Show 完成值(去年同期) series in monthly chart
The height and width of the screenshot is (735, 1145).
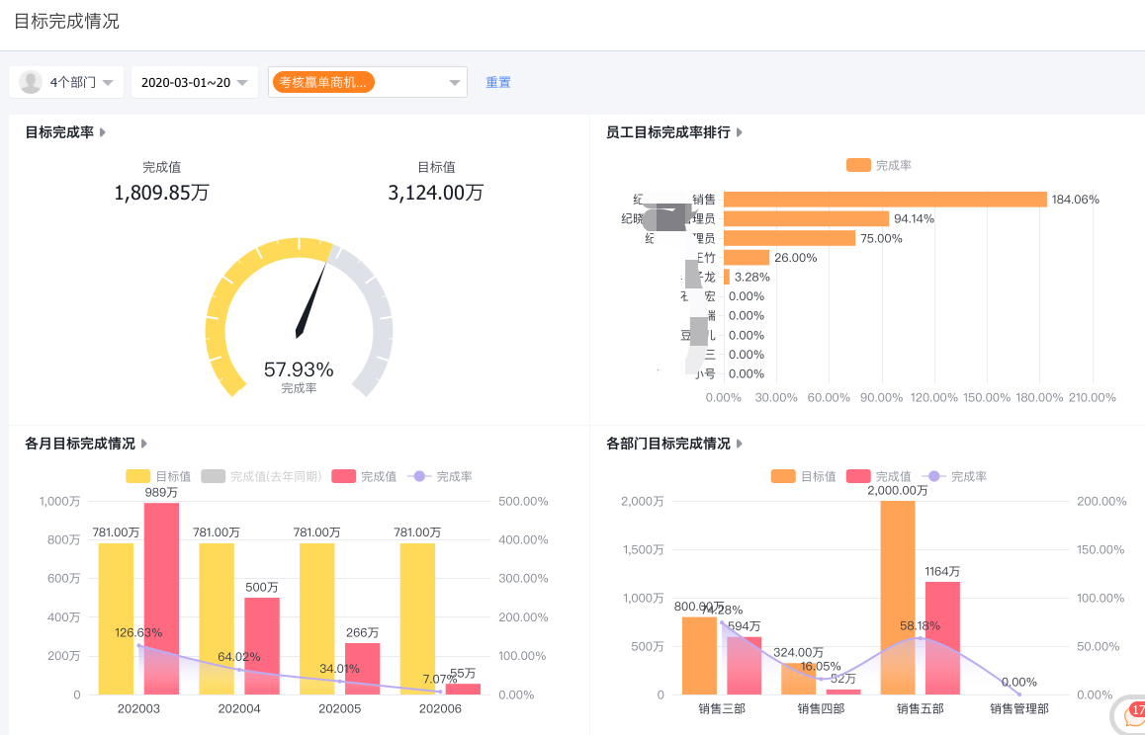point(262,476)
